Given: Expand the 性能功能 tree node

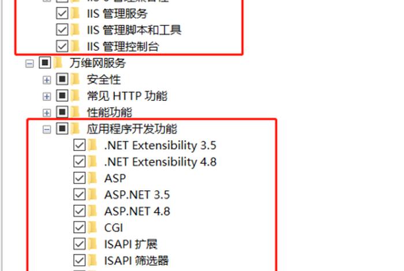Looking at the screenshot, I should pyautogui.click(x=47, y=113).
